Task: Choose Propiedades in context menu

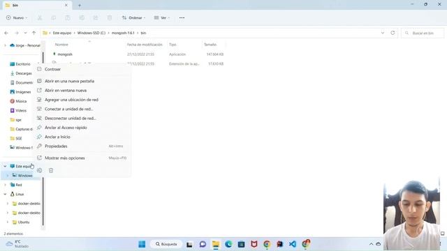Action: (x=82, y=146)
